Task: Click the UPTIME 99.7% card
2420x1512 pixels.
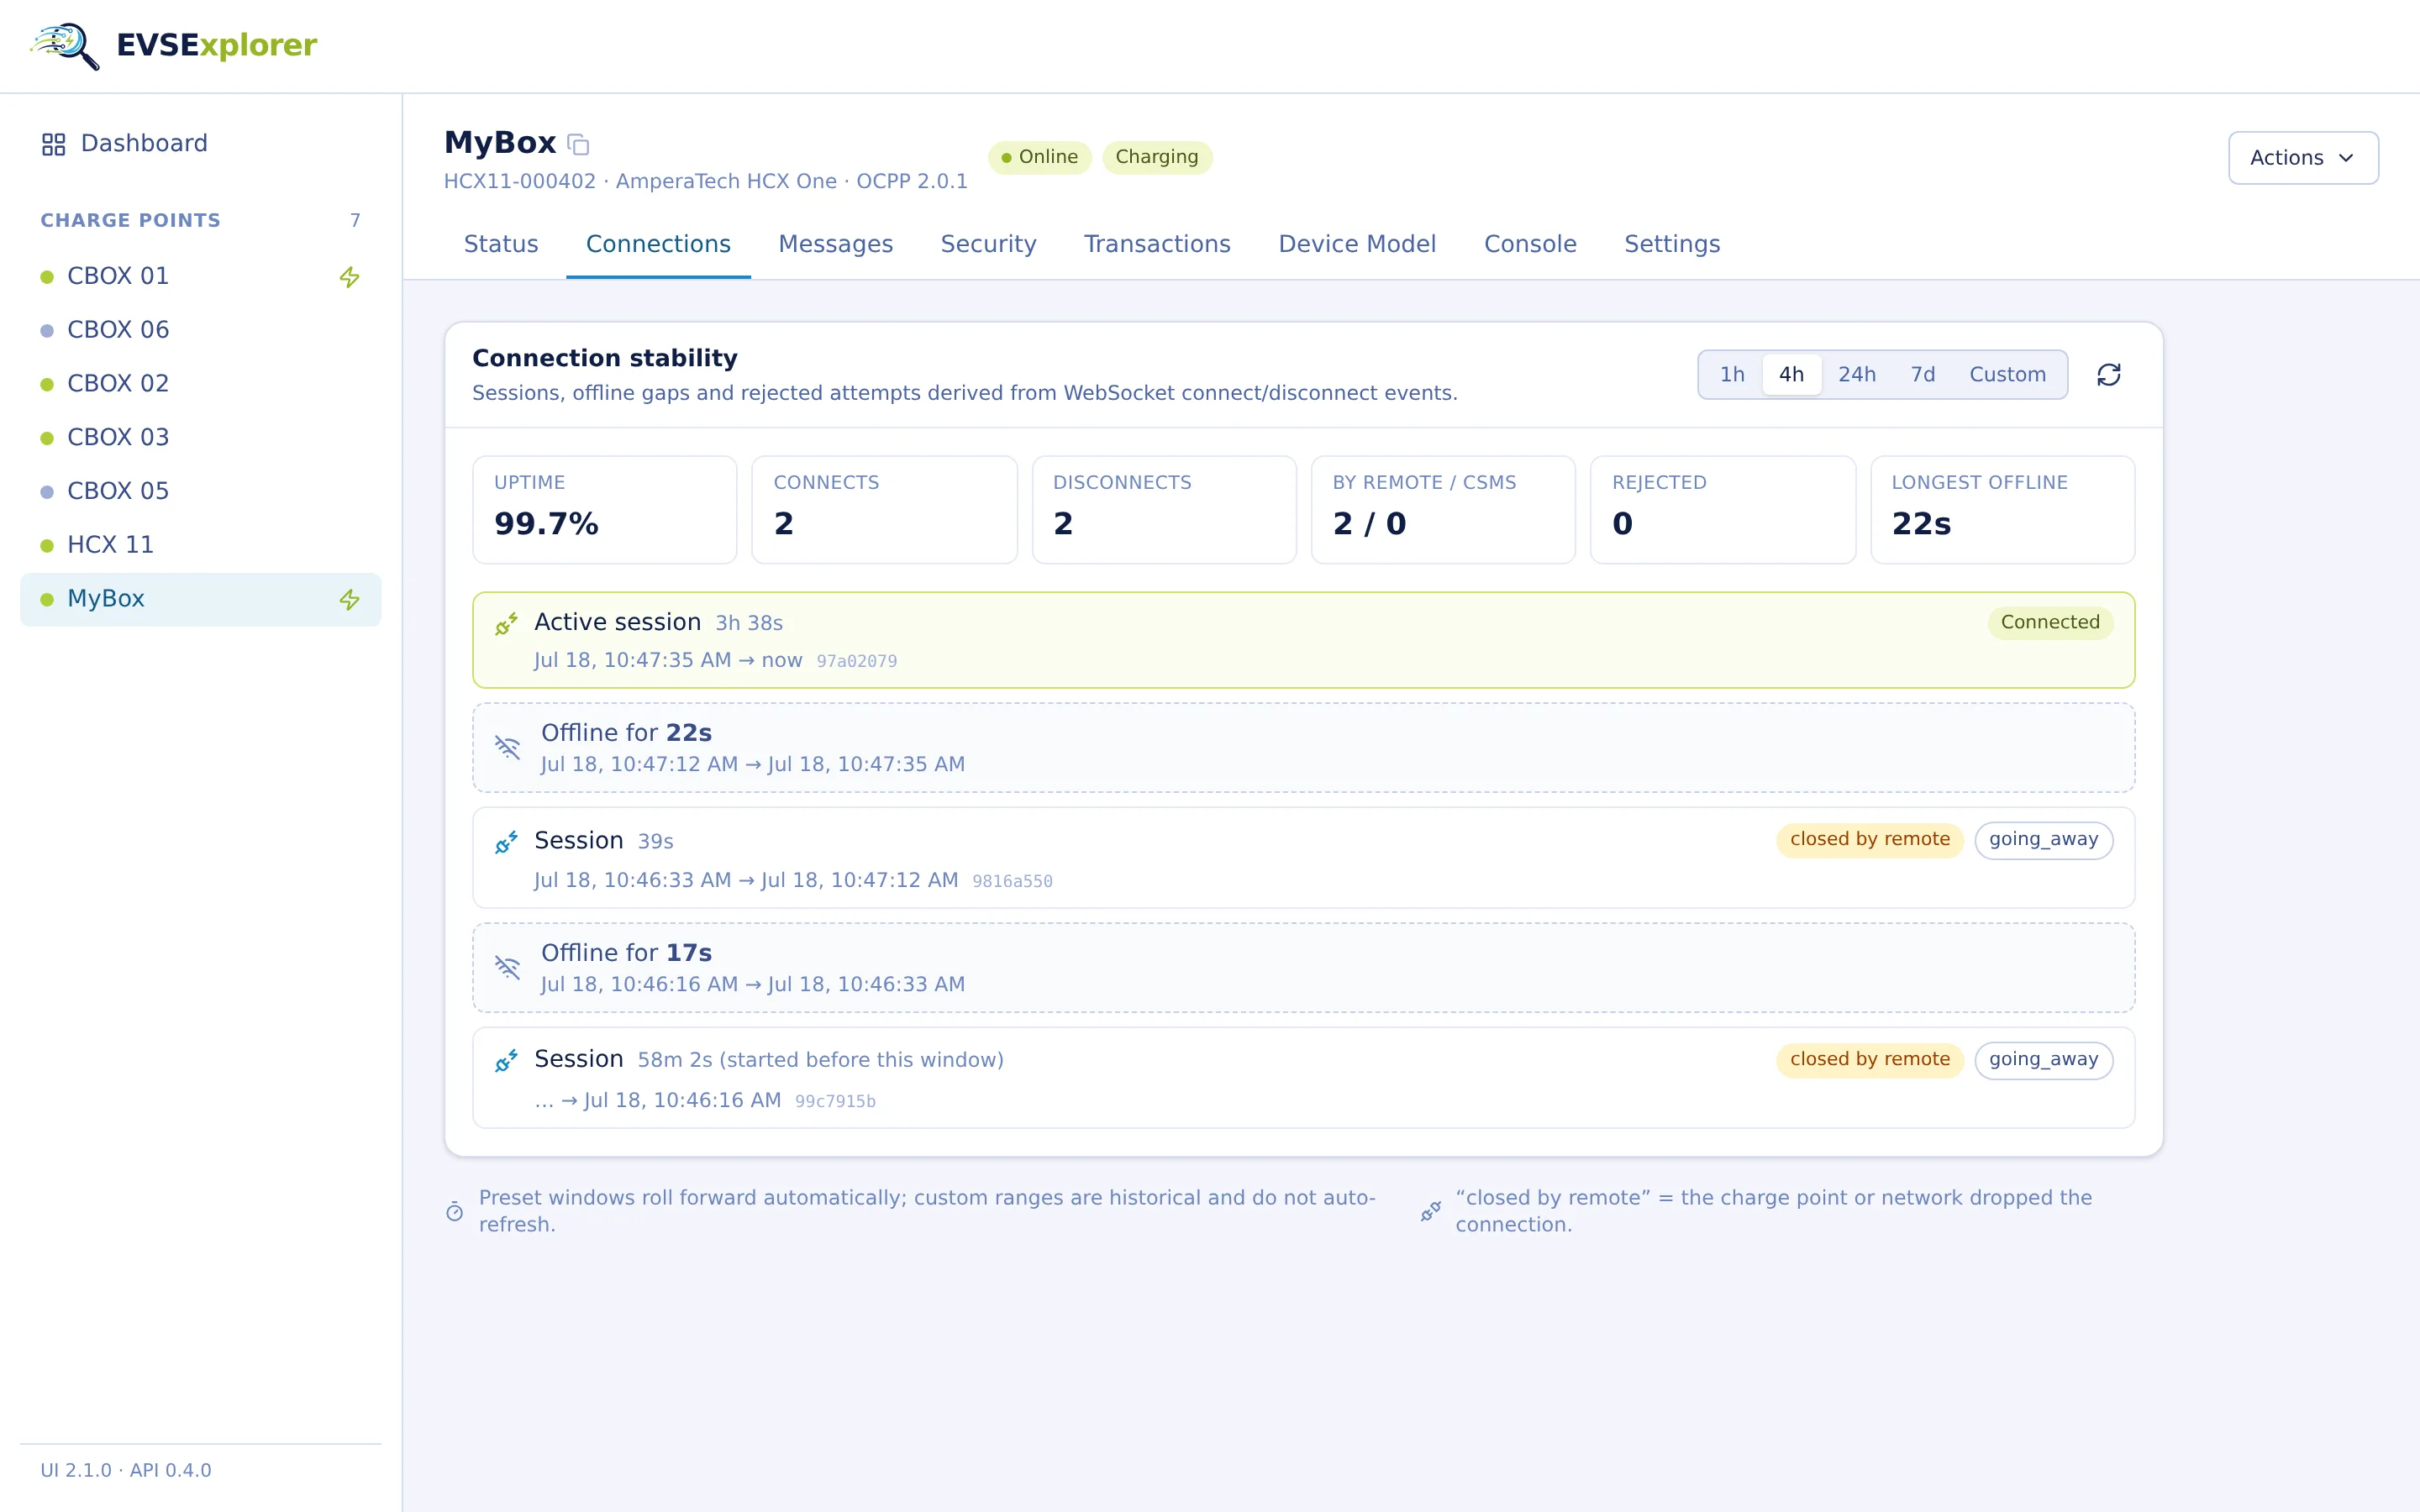Action: tap(605, 510)
